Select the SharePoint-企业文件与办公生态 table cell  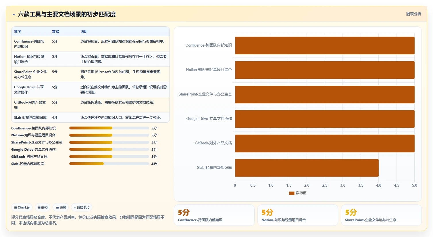(x=30, y=74)
